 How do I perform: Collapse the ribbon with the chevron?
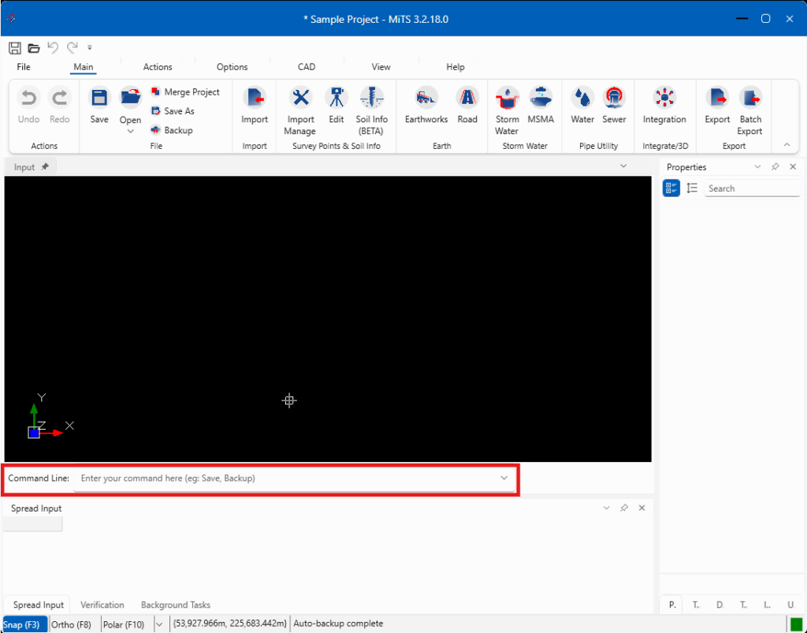(x=787, y=145)
